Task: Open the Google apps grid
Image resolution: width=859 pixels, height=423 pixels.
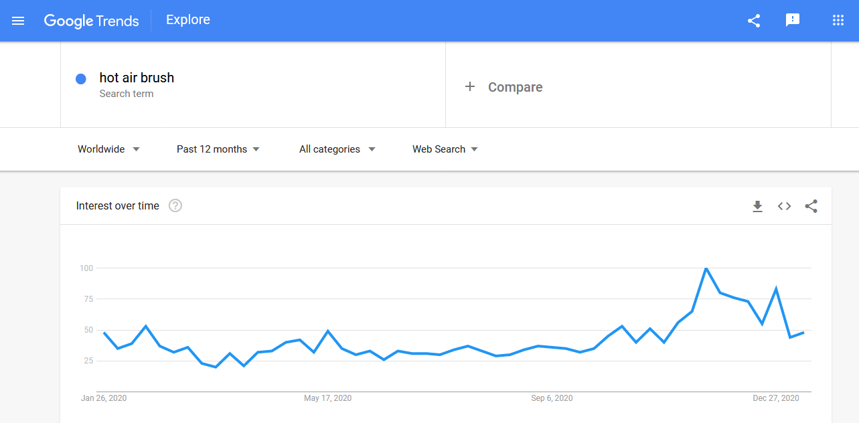Action: (x=838, y=20)
